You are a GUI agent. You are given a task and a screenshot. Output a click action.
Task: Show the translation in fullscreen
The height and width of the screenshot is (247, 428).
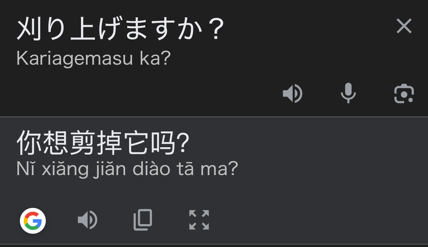coord(199,219)
